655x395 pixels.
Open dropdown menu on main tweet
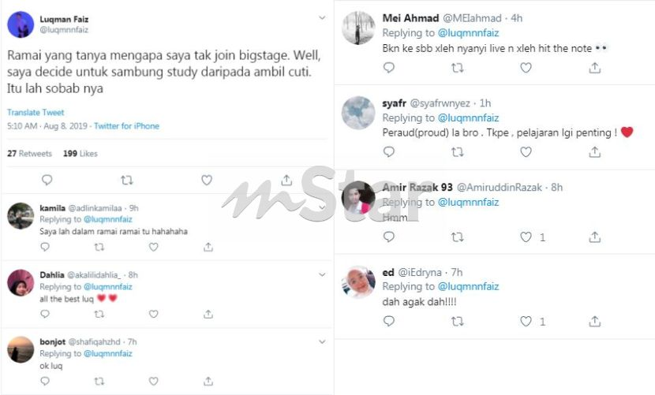click(322, 17)
